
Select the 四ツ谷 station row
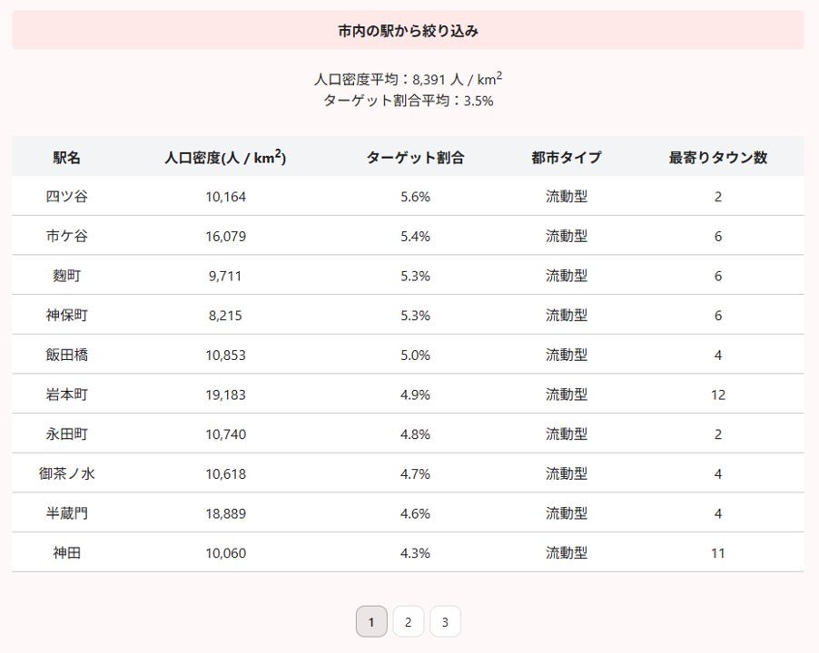click(x=67, y=196)
